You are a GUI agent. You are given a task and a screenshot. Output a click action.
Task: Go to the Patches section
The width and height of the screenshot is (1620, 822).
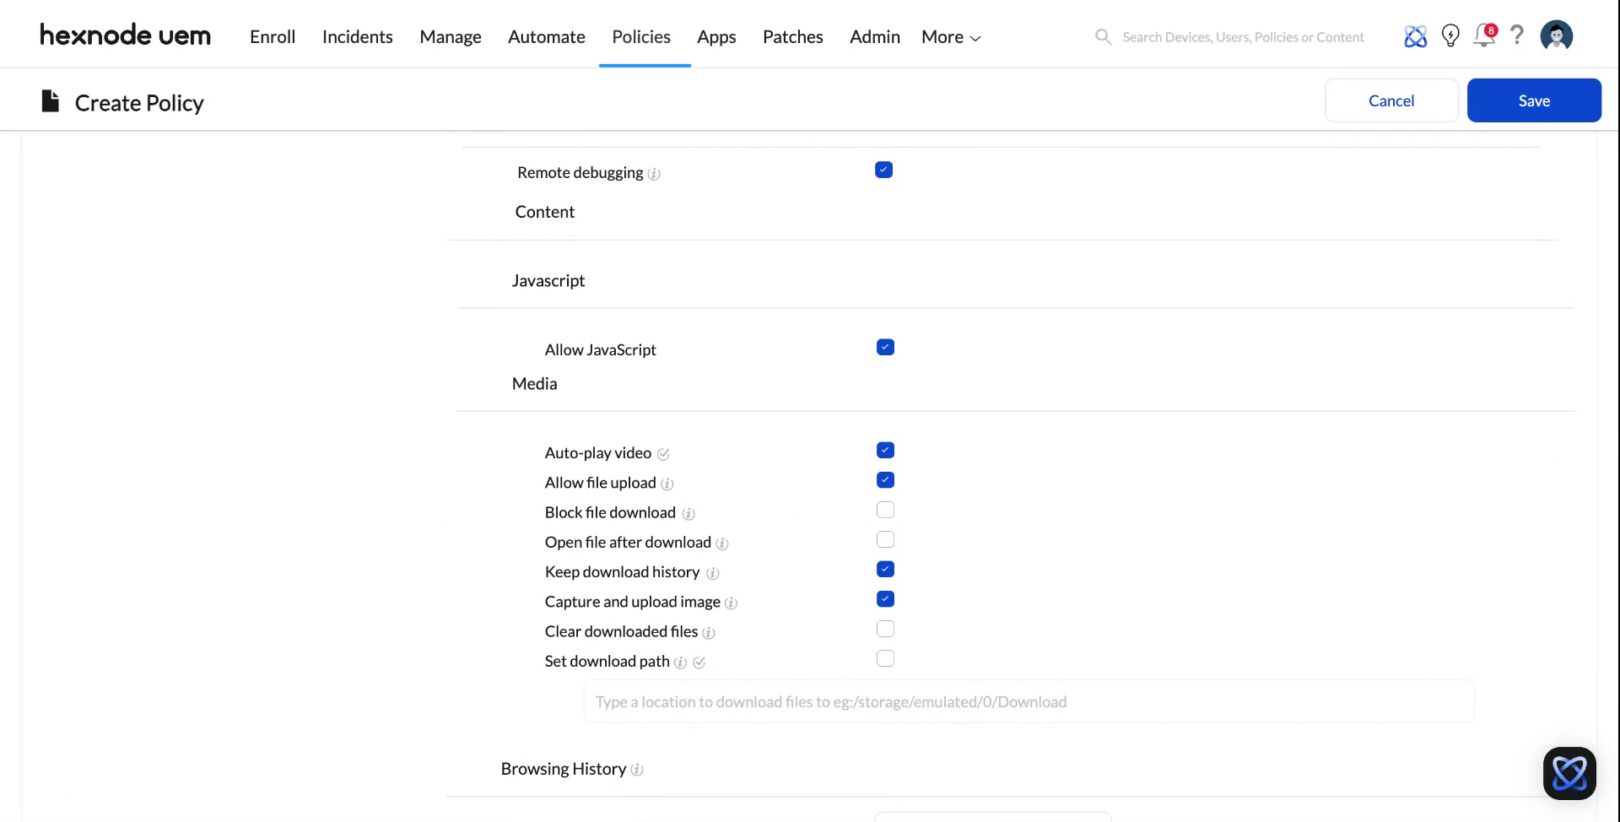pyautogui.click(x=792, y=36)
